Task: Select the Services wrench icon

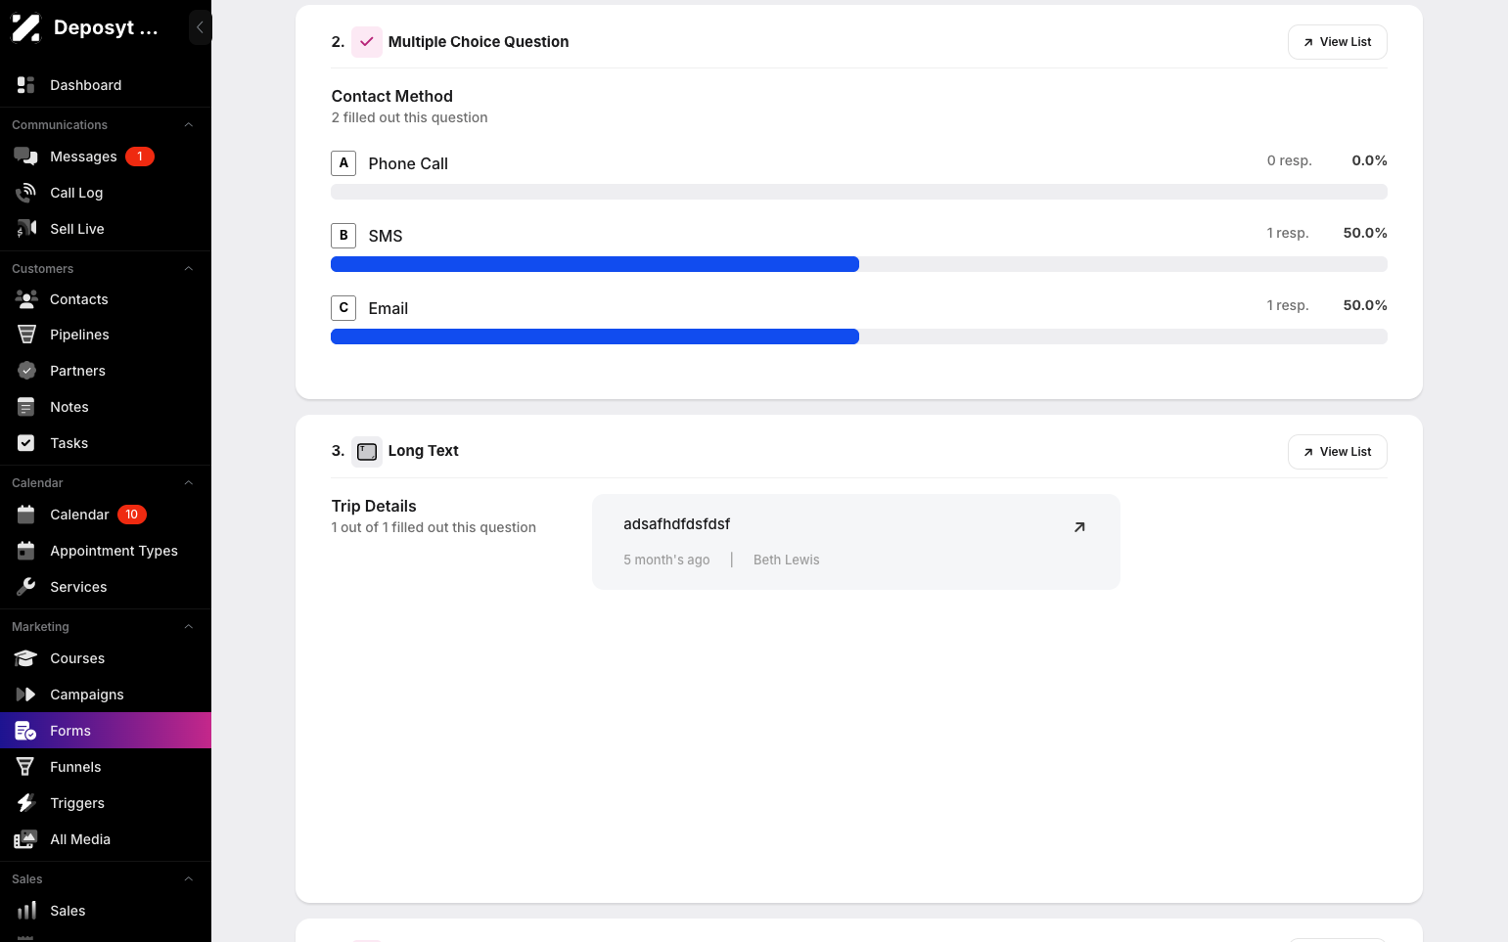Action: point(26,587)
